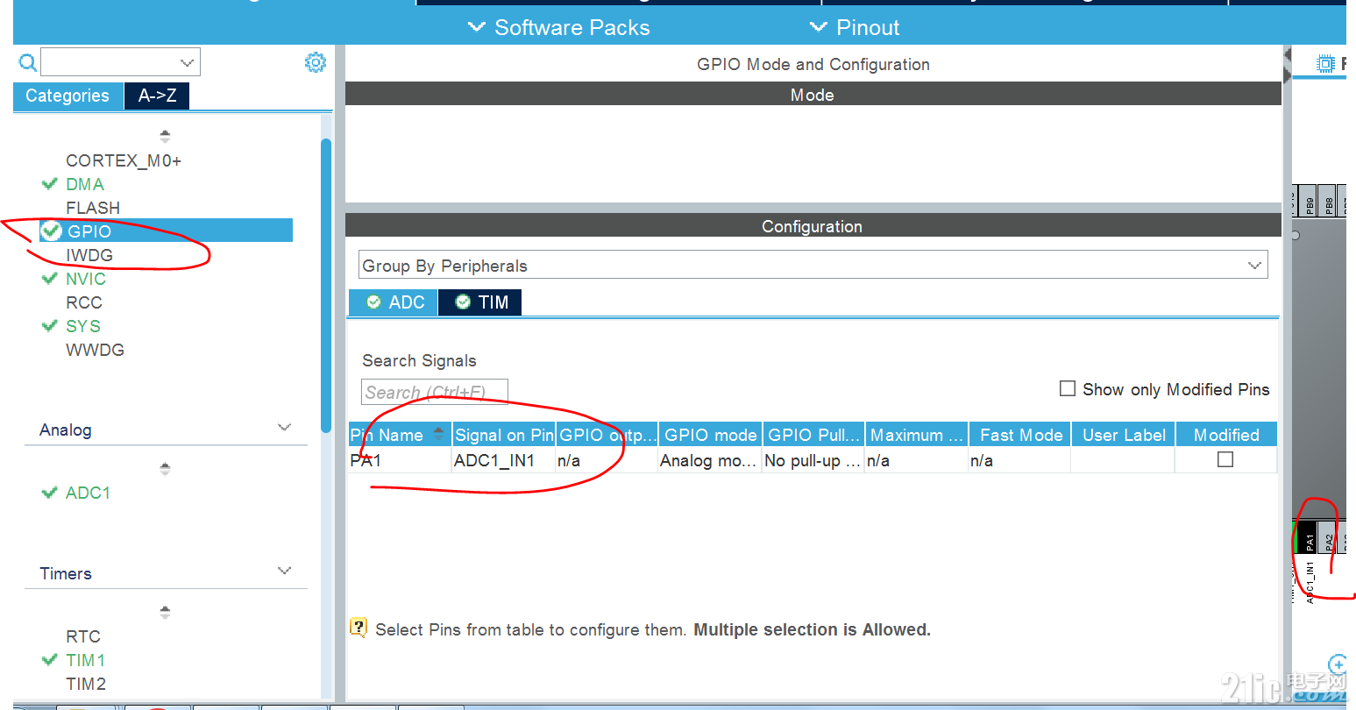This screenshot has height=710, width=1356.
Task: Click inside the Search Signals field
Action: pyautogui.click(x=434, y=391)
